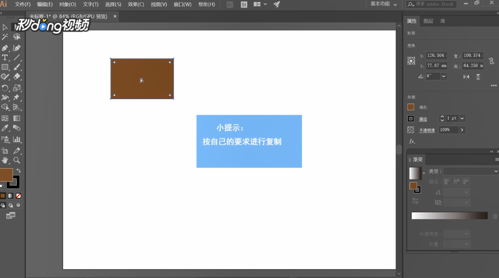The height and width of the screenshot is (278, 499).
Task: Select the Scale tool
Action: (x=17, y=88)
